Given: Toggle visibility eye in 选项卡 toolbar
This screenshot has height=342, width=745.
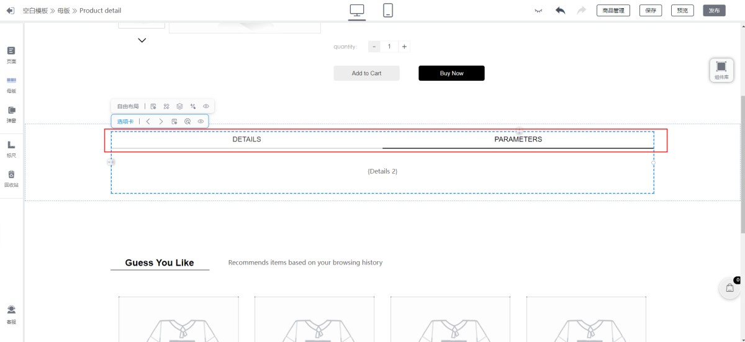Looking at the screenshot, I should (x=201, y=122).
